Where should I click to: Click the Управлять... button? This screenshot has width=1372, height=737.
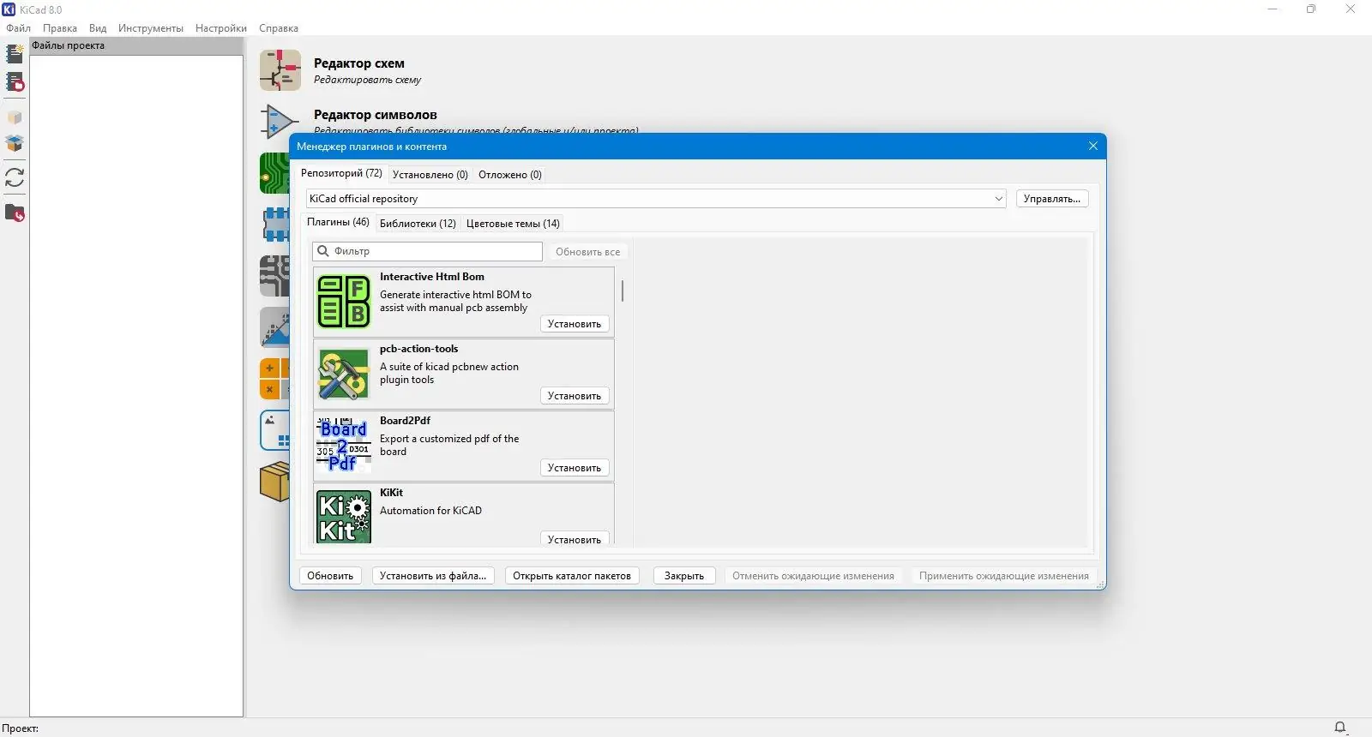(x=1052, y=199)
